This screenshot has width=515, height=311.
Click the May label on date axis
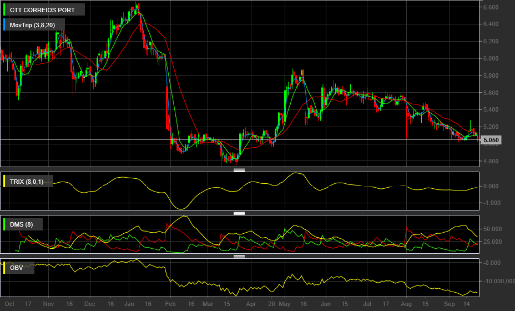coord(285,304)
